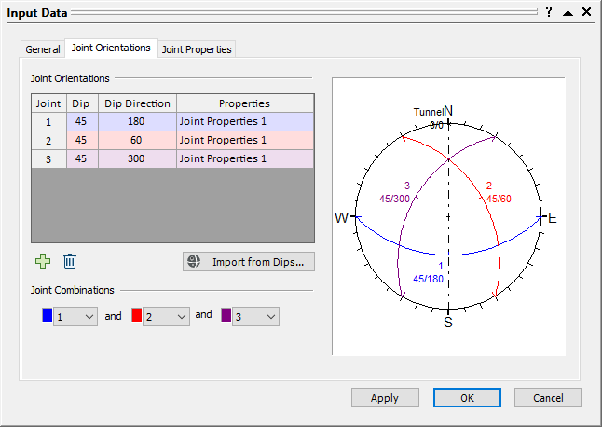Click the Dip Direction column header
Viewport: 602px width, 427px height.
(x=137, y=103)
